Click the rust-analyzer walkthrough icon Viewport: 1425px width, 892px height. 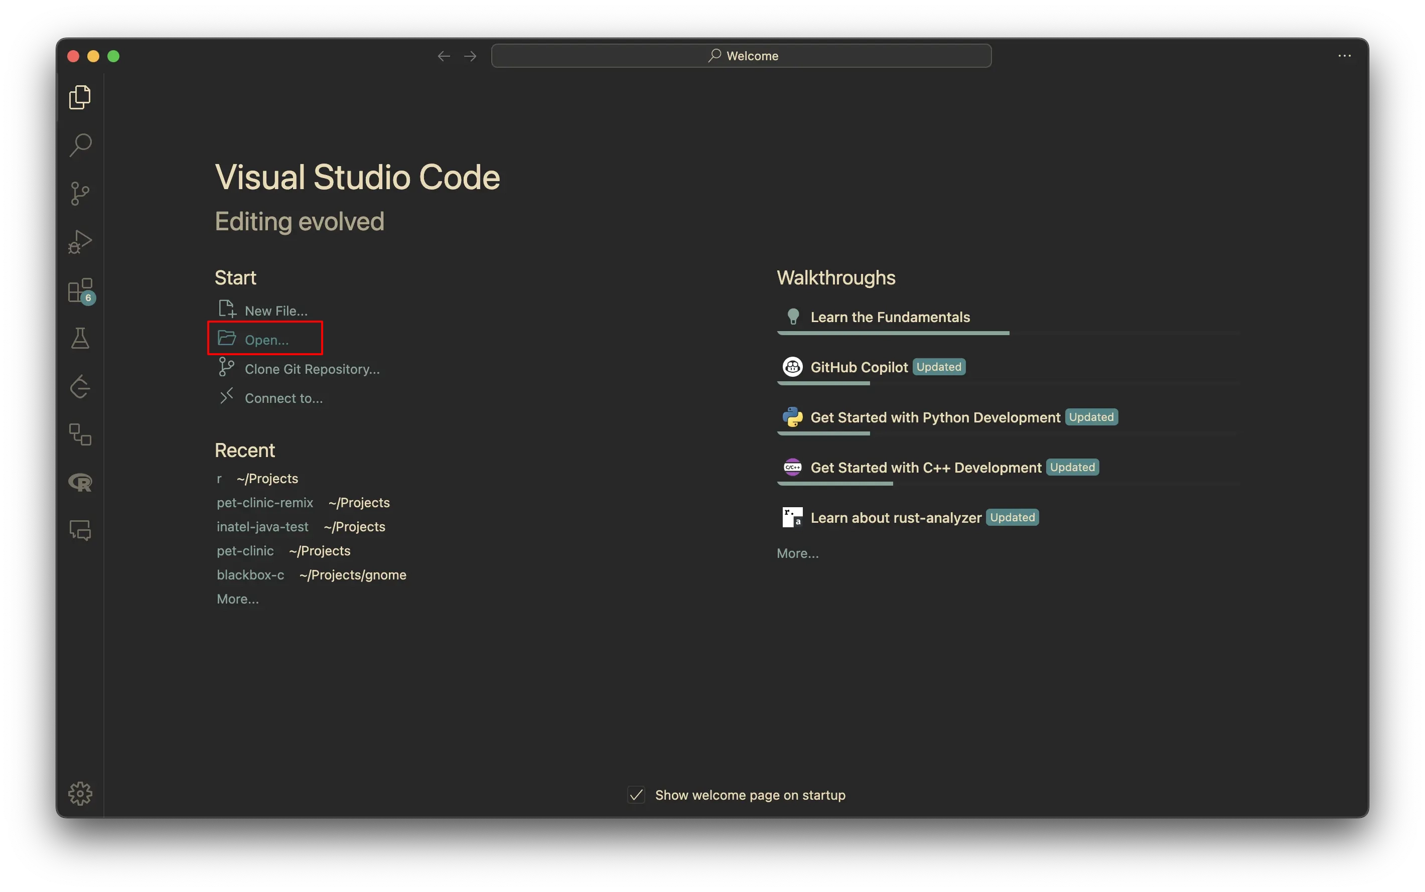point(792,517)
